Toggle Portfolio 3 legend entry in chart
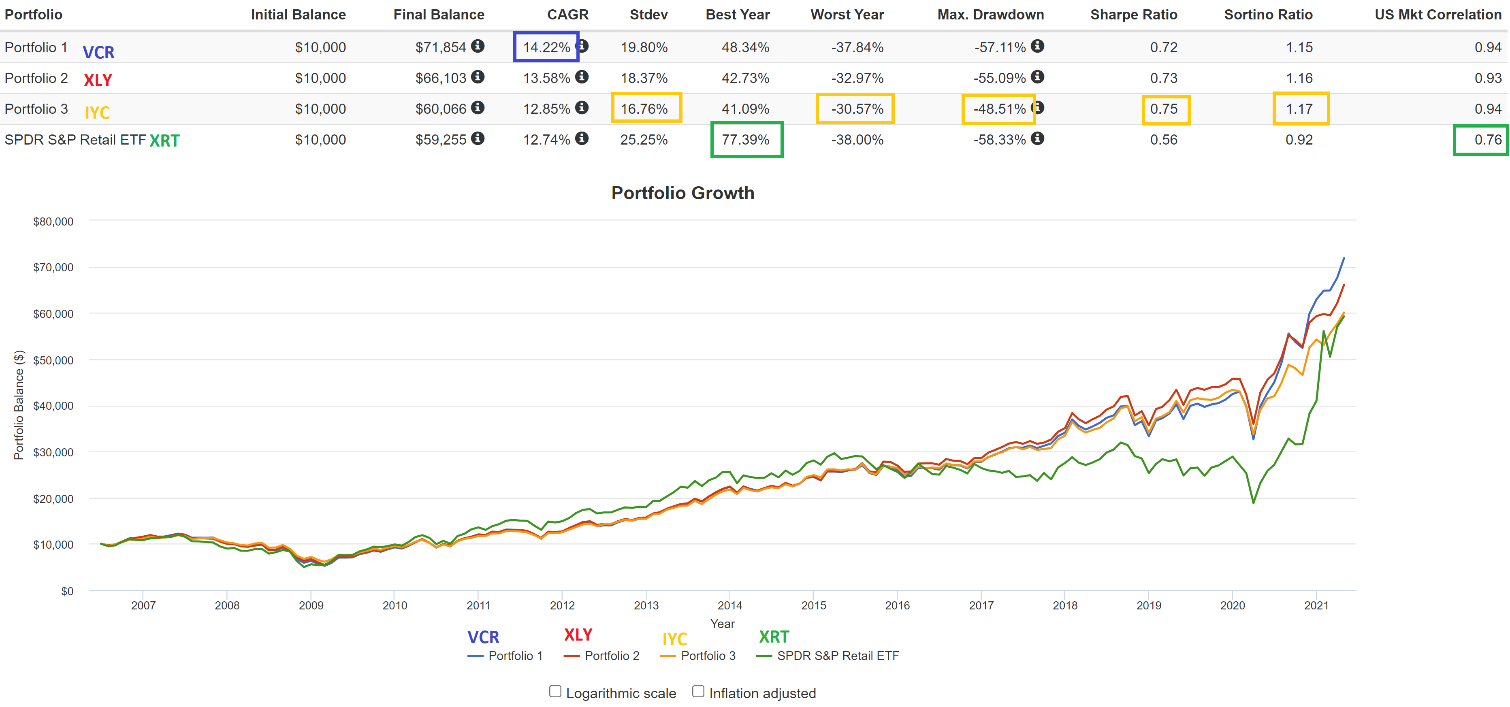This screenshot has height=707, width=1510. (697, 656)
